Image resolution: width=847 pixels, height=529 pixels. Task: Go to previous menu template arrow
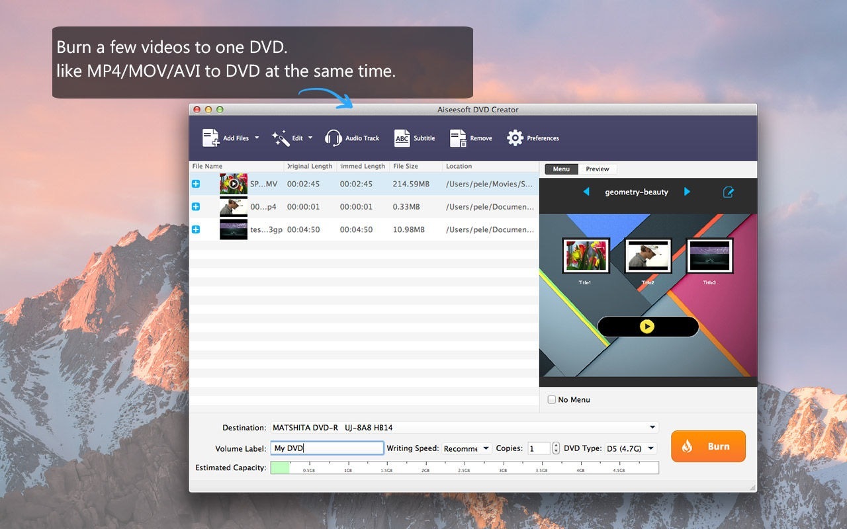tap(586, 192)
